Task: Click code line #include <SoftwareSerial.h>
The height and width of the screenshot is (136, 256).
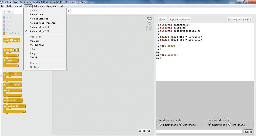Action: click(x=180, y=31)
